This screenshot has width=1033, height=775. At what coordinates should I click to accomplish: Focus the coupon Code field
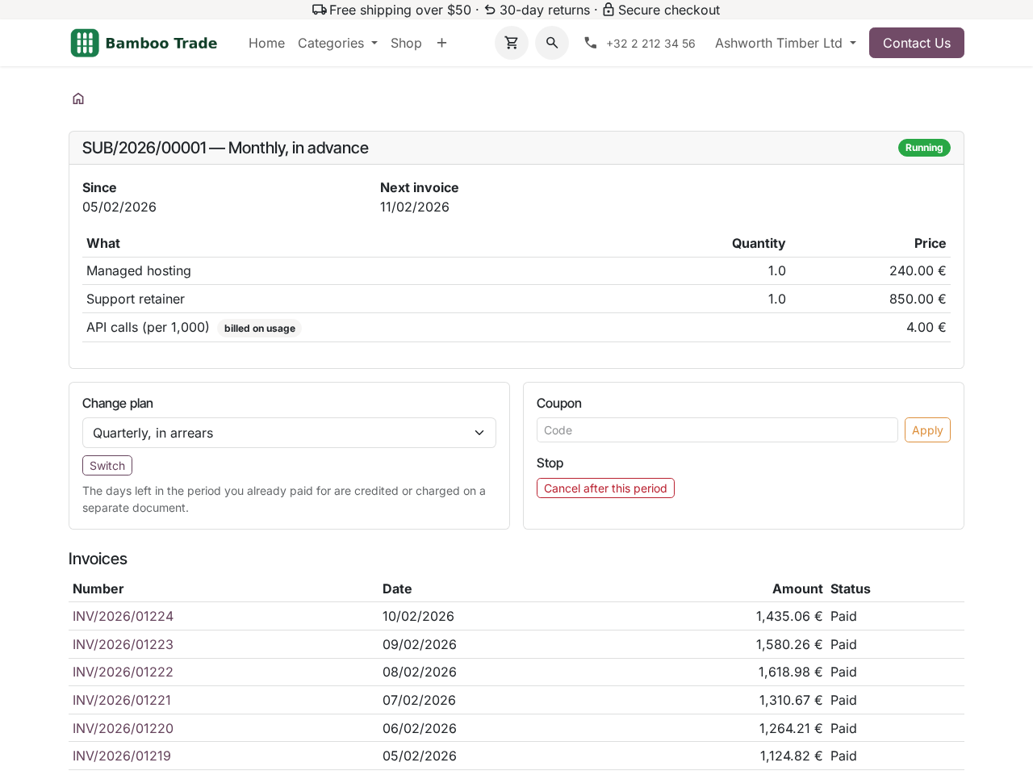coord(717,430)
